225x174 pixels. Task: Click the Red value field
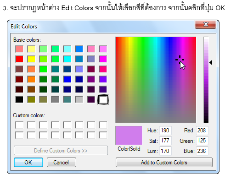tap(202, 130)
